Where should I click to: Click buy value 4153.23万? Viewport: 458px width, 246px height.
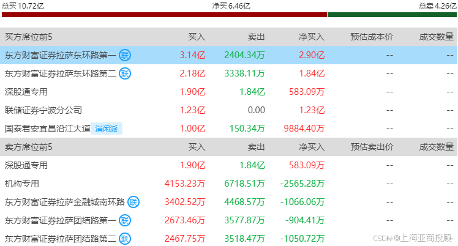(185, 184)
